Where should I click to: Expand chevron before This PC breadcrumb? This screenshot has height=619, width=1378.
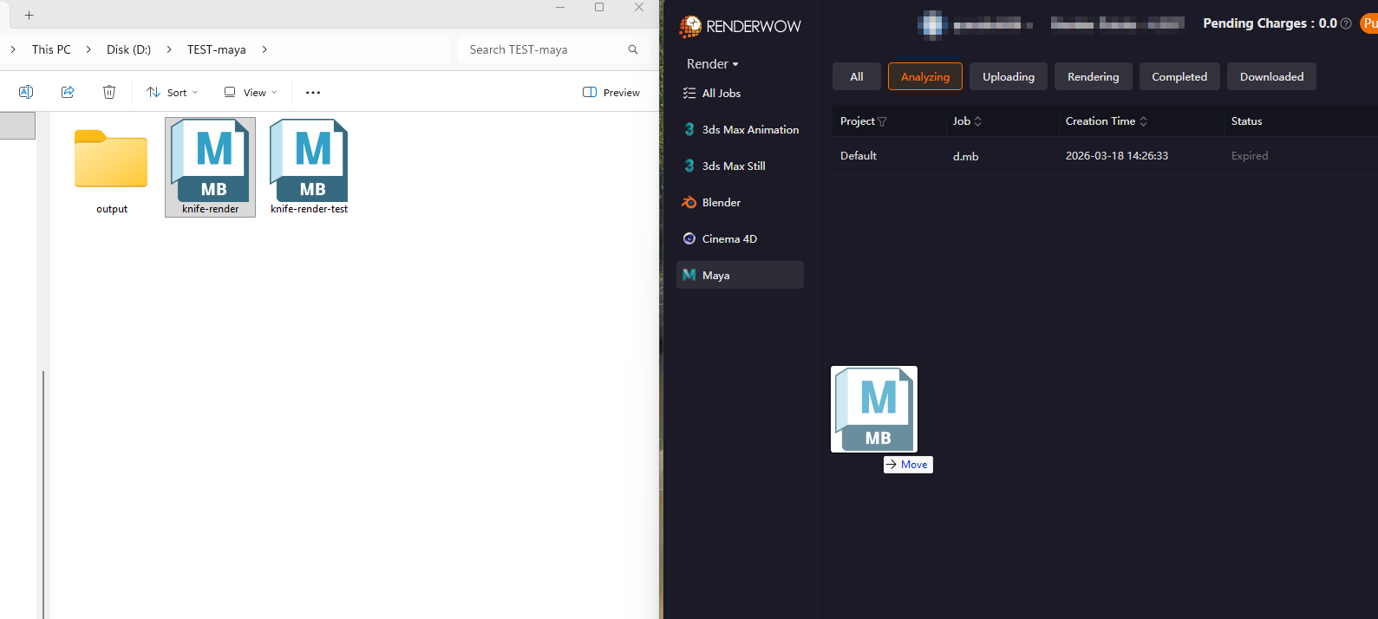coord(13,49)
